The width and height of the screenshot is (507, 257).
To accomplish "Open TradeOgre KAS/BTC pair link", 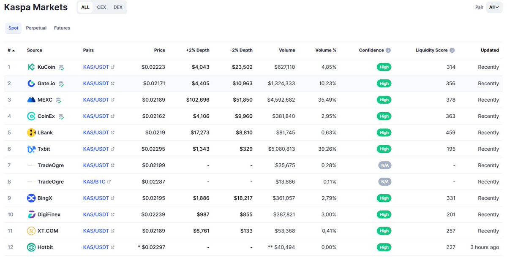I will click(94, 182).
